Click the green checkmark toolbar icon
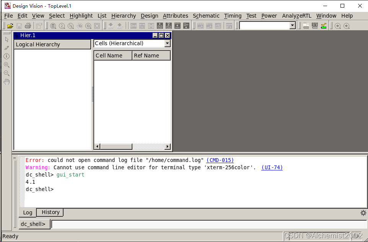This screenshot has width=368, height=242. pos(324,26)
